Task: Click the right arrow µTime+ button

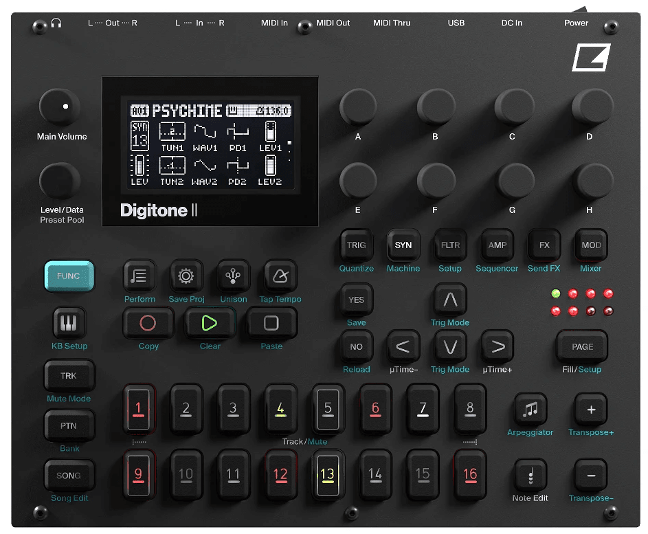Action: click(497, 346)
